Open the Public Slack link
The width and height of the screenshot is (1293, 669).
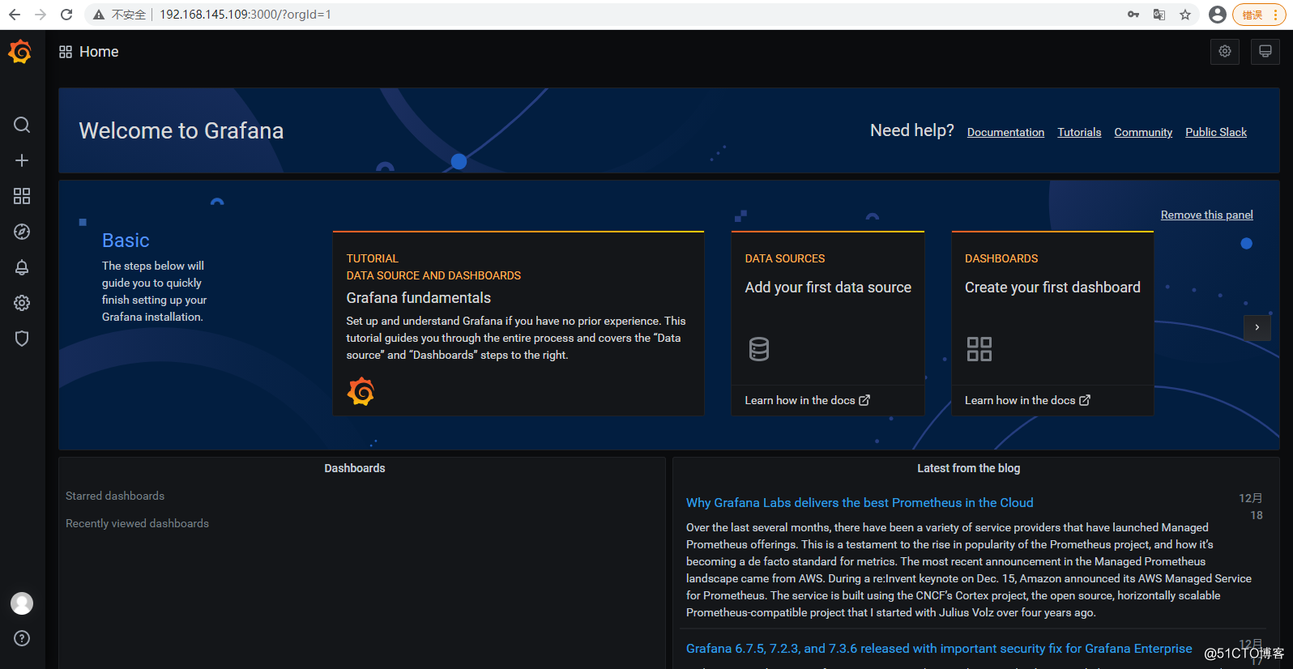[1216, 132]
